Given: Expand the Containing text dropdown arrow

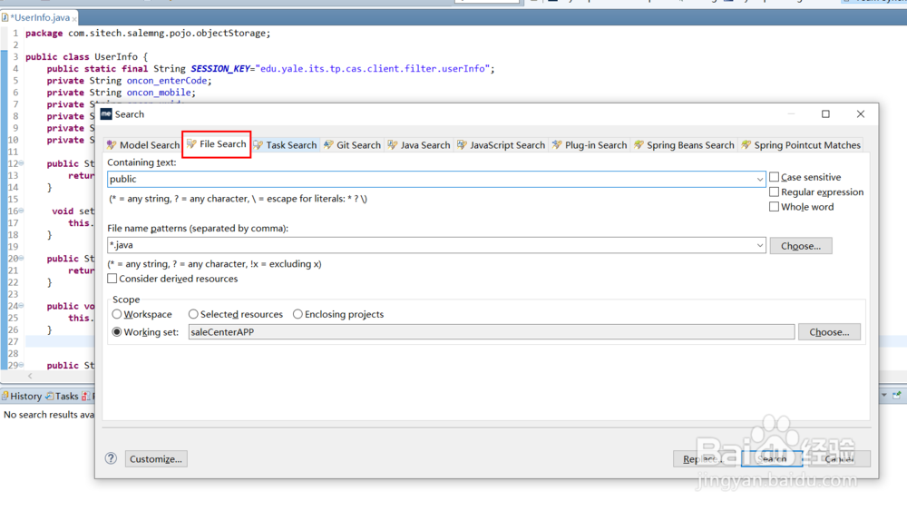Looking at the screenshot, I should pos(759,180).
